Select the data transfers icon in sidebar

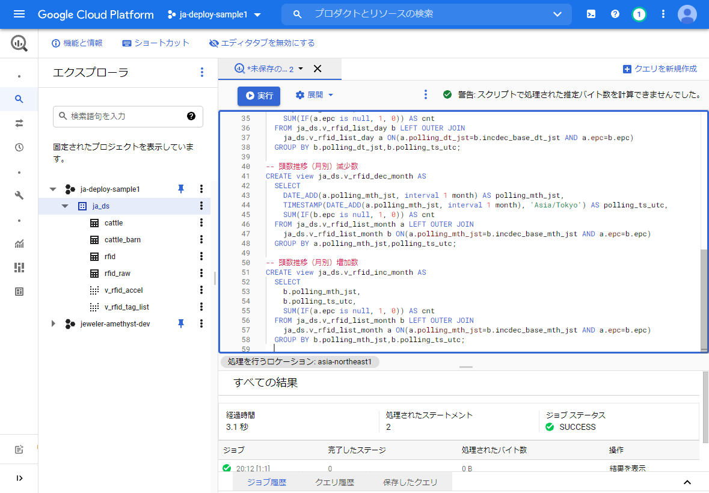(19, 123)
